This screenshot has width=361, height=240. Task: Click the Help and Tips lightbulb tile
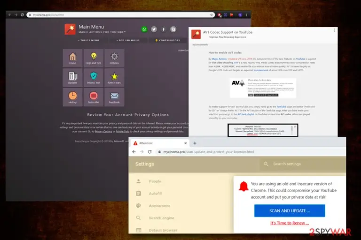[93, 58]
